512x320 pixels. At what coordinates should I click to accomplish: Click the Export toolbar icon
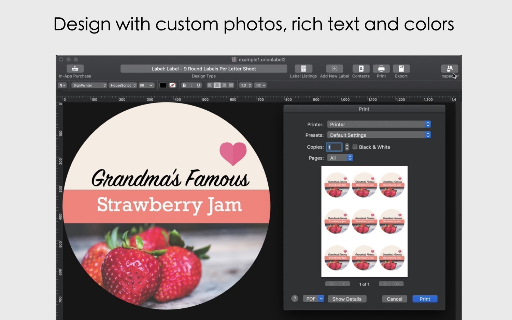coord(401,69)
